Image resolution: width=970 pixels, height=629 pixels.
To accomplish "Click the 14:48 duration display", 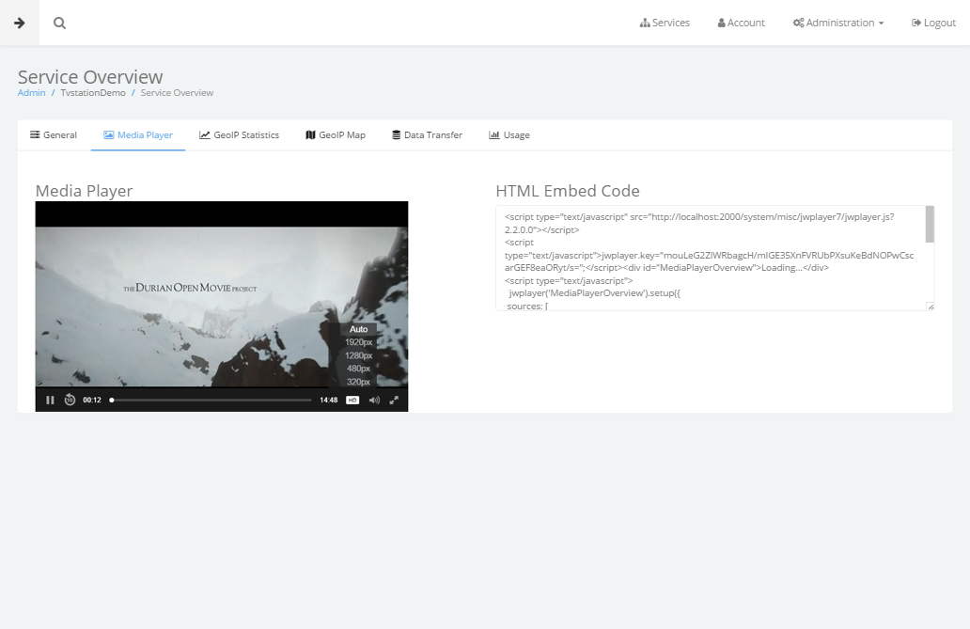I will 328,400.
